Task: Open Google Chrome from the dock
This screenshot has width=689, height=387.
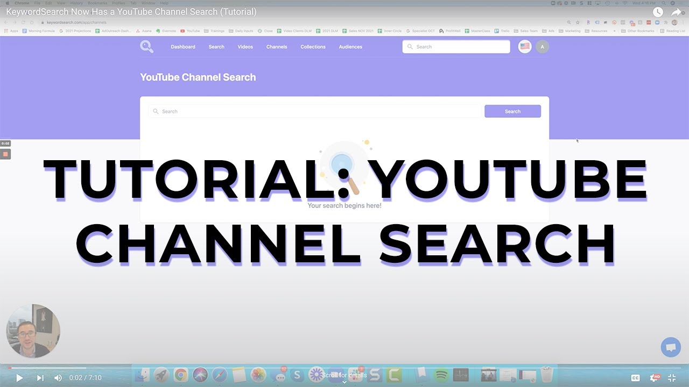Action: 180,374
